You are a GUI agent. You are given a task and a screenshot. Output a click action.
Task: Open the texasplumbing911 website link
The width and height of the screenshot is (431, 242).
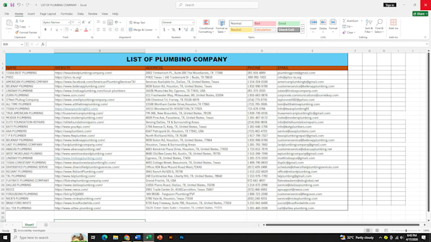pyautogui.click(x=76, y=109)
